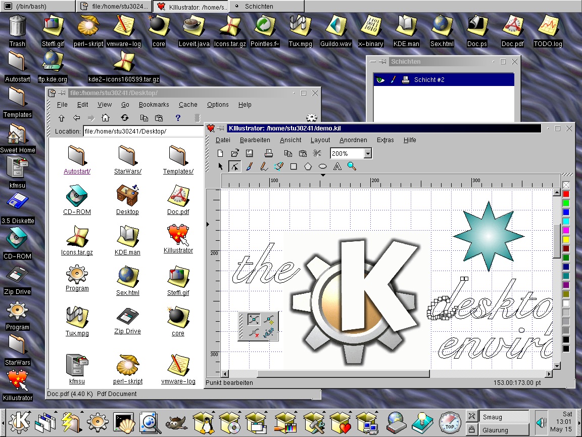This screenshot has width=582, height=437.
Task: Choose the Zoom magnifier tool
Action: pyautogui.click(x=352, y=166)
